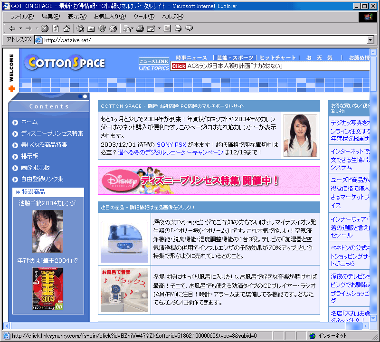Go back with the Back arrow button
Viewport: 380px width, 342px height.
click(12, 28)
